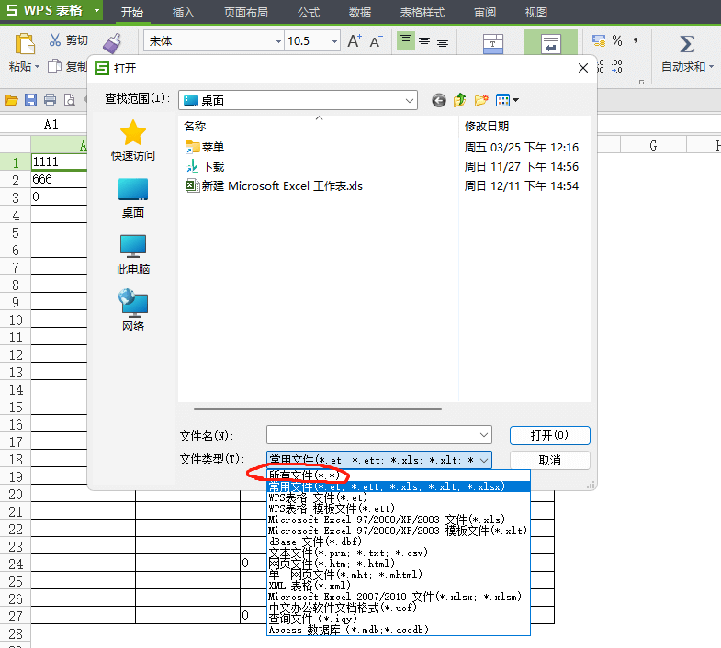Click the AutoSum (自动求和) sigma icon
Screen dimensions: 721x648
click(686, 44)
